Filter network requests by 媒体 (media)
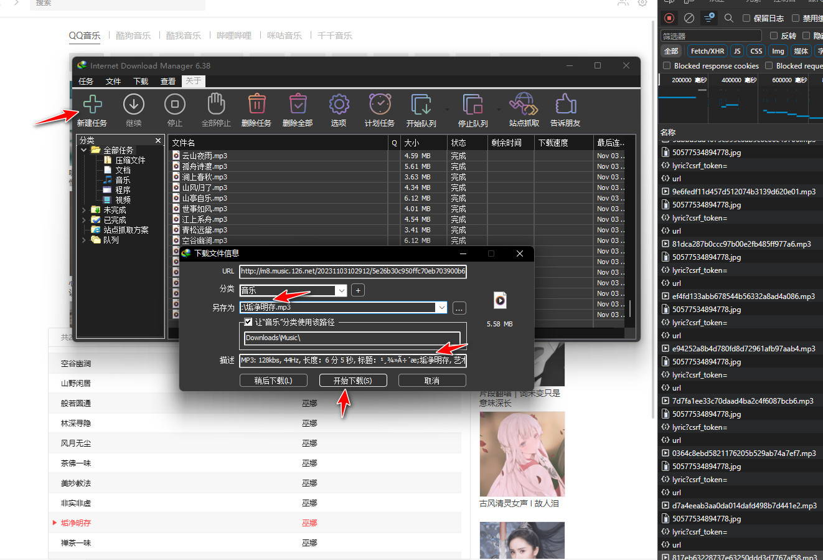The height and width of the screenshot is (560, 823). [x=801, y=51]
